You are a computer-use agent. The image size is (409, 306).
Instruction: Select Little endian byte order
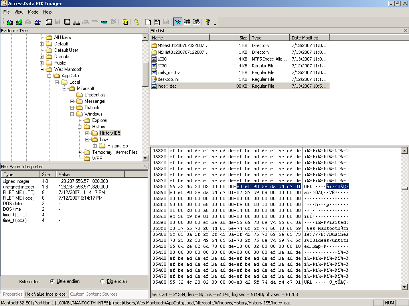coord(52,281)
